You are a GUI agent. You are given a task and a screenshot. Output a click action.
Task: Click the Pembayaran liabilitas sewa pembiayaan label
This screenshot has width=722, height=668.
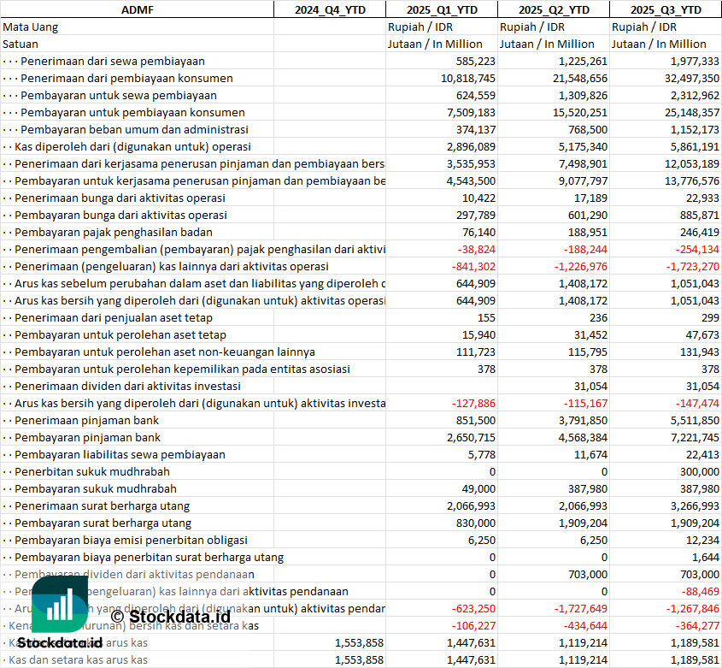point(120,454)
